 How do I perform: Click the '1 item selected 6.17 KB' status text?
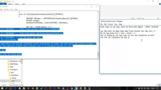click(16, 85)
